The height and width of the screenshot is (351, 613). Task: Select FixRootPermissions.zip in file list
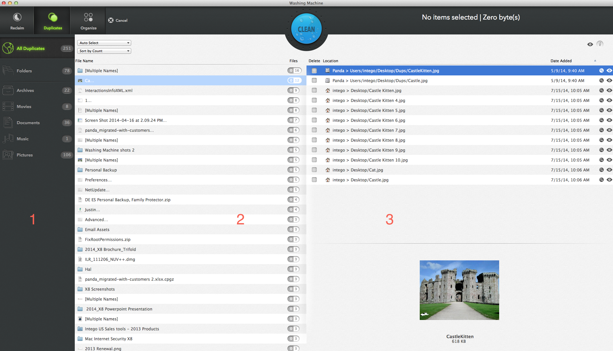(x=190, y=240)
